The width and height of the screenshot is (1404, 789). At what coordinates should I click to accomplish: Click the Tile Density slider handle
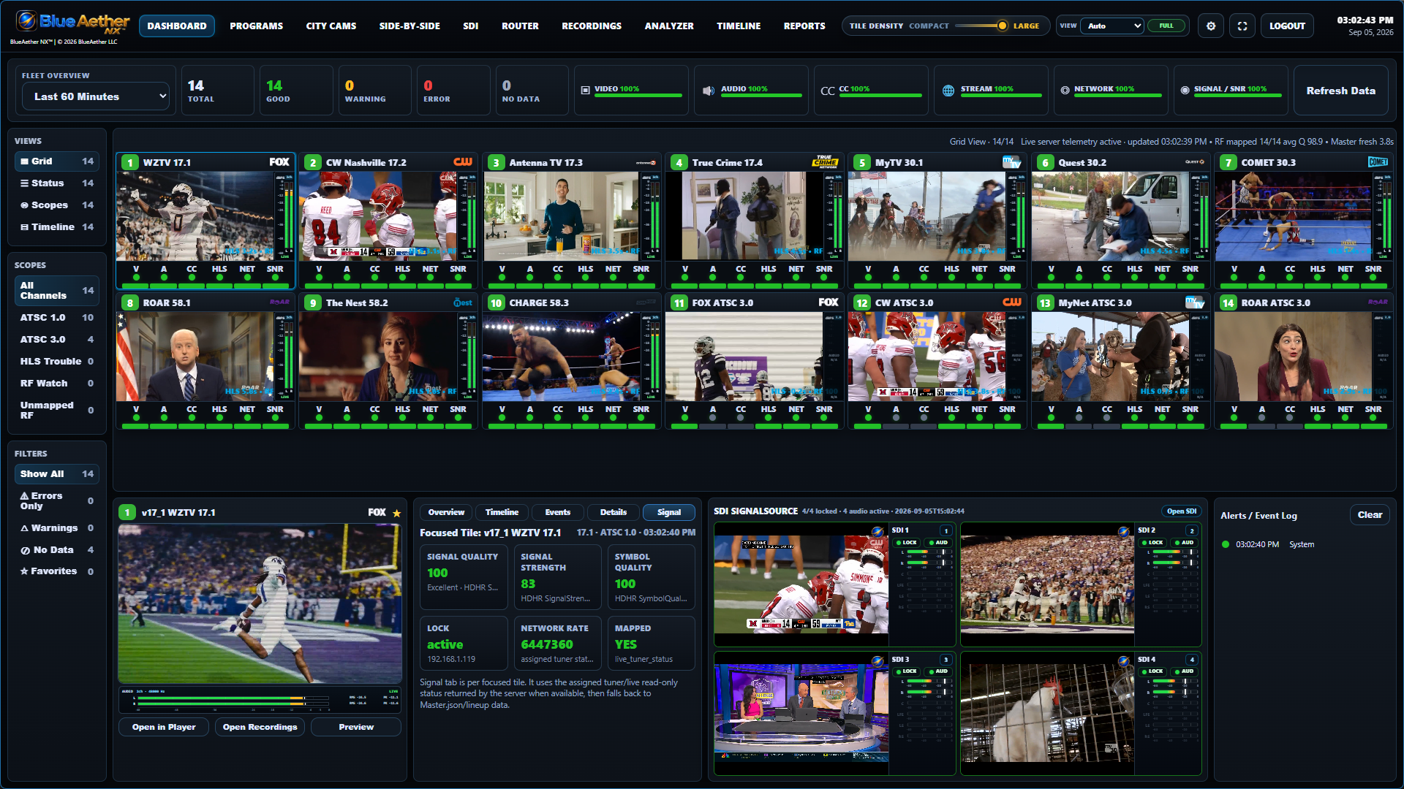tap(1003, 26)
